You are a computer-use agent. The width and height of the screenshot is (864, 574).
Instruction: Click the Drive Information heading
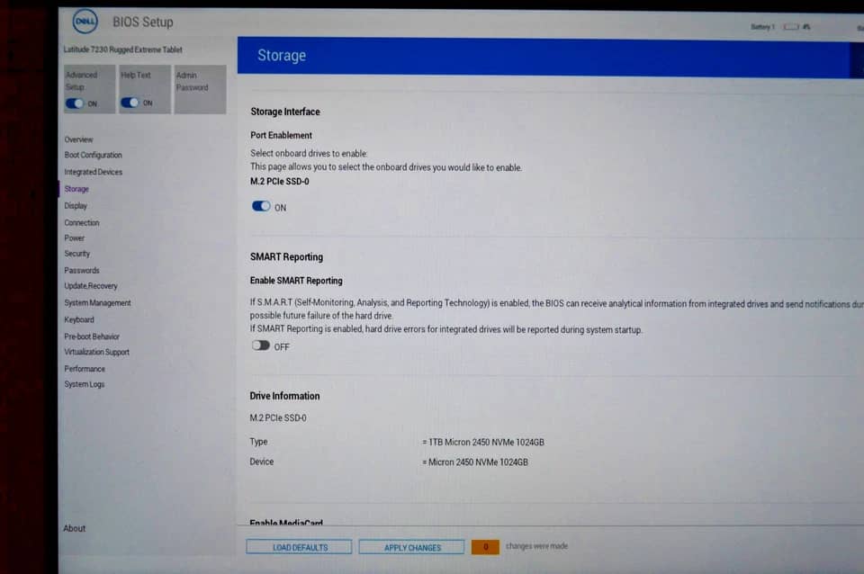click(x=284, y=396)
